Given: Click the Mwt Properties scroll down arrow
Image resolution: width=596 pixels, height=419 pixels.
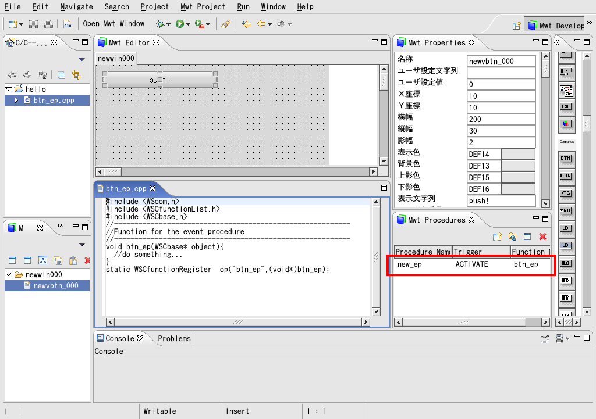Looking at the screenshot, I should [545, 203].
